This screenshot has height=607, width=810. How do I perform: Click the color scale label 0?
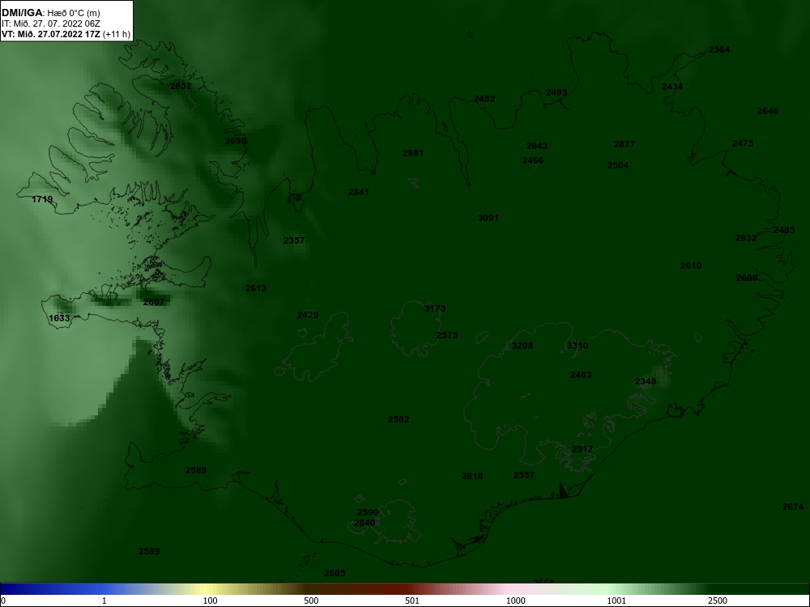click(2, 601)
